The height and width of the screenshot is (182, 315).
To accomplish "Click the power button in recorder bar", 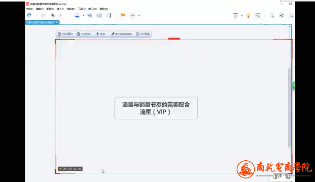I will click(x=143, y=34).
